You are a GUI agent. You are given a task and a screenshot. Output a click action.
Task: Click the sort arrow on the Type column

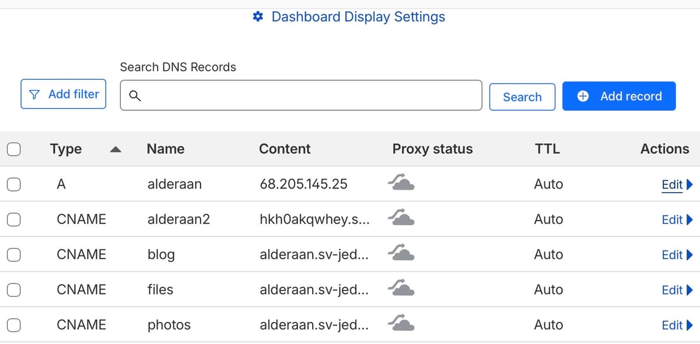pyautogui.click(x=116, y=149)
